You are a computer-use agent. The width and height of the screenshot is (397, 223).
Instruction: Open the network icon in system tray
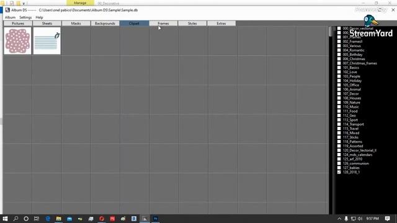(353, 219)
